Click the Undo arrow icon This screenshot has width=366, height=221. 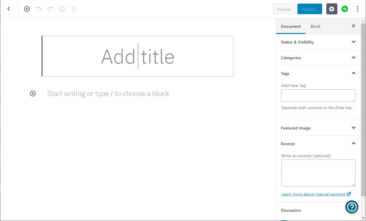39,9
